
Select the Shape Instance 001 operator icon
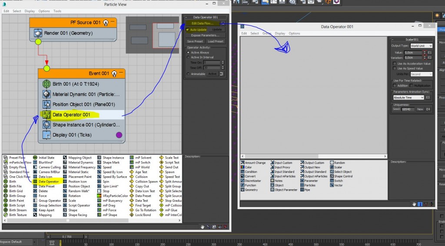pyautogui.click(x=47, y=125)
